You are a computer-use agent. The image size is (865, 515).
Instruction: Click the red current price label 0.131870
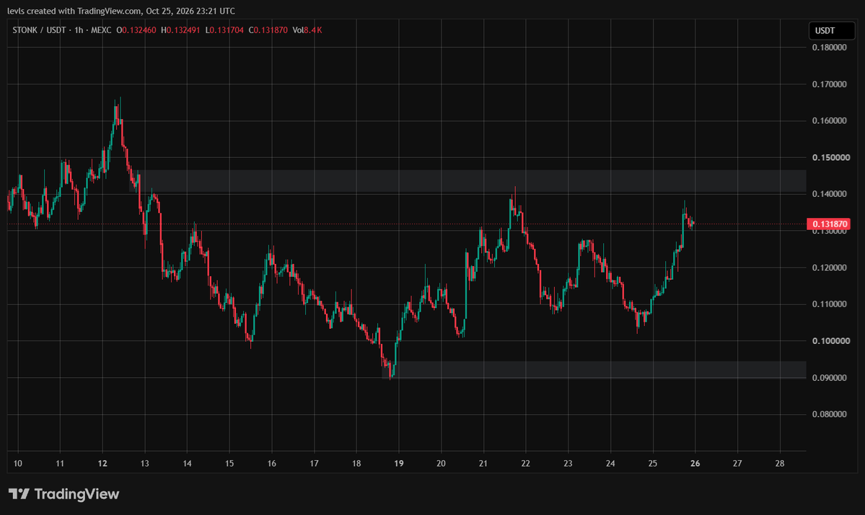(x=829, y=224)
